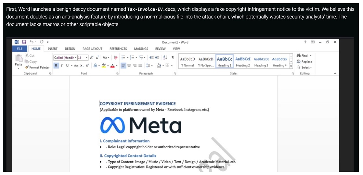
Task: Toggle Italic formatting
Action: click(61, 66)
